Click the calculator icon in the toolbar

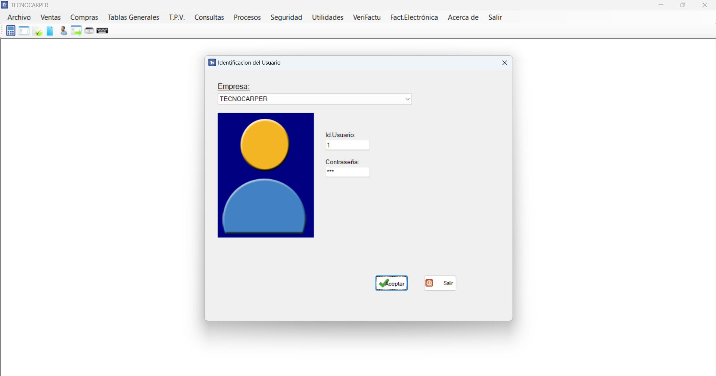tap(11, 31)
